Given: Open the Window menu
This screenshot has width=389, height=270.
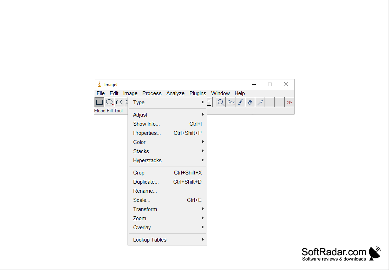Looking at the screenshot, I should coord(220,93).
